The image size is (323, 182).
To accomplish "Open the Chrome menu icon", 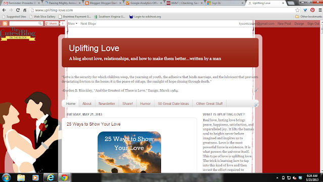I will [x=320, y=10].
